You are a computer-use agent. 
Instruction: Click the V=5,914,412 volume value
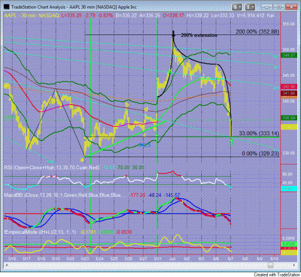click(x=250, y=16)
